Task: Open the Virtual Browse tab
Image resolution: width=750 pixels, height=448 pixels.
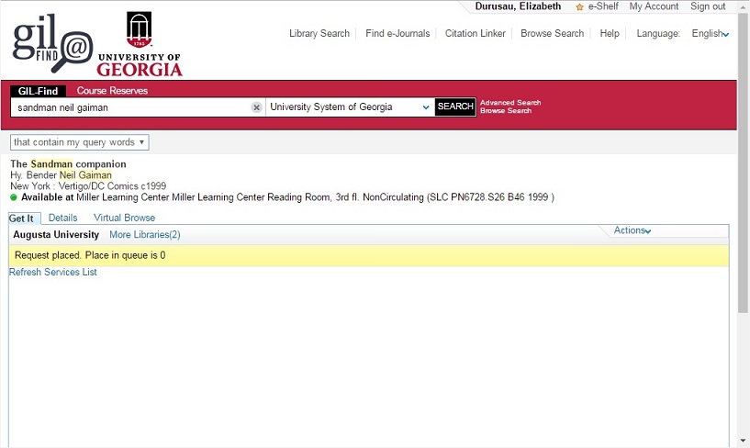Action: click(x=124, y=218)
